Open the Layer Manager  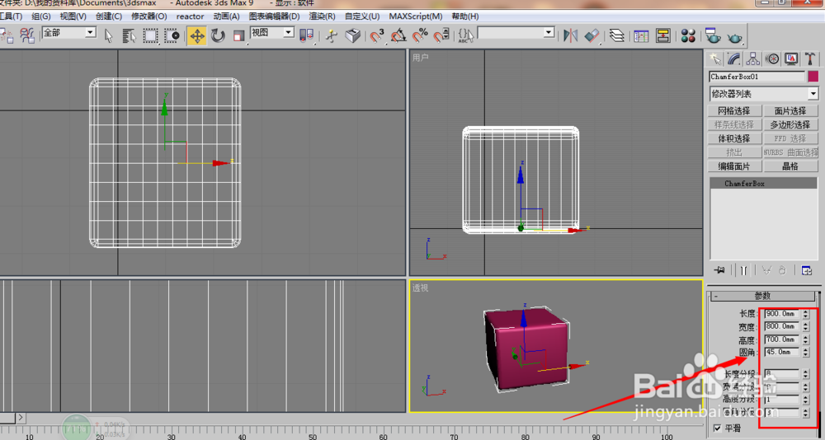[x=616, y=35]
